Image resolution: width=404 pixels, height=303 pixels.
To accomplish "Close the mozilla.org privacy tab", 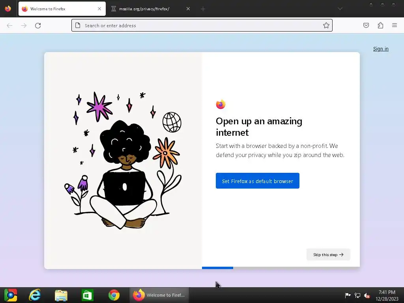I will point(188,9).
